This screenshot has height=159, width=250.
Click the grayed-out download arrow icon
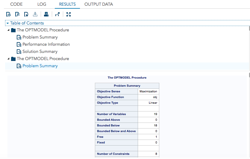(x=35, y=14)
